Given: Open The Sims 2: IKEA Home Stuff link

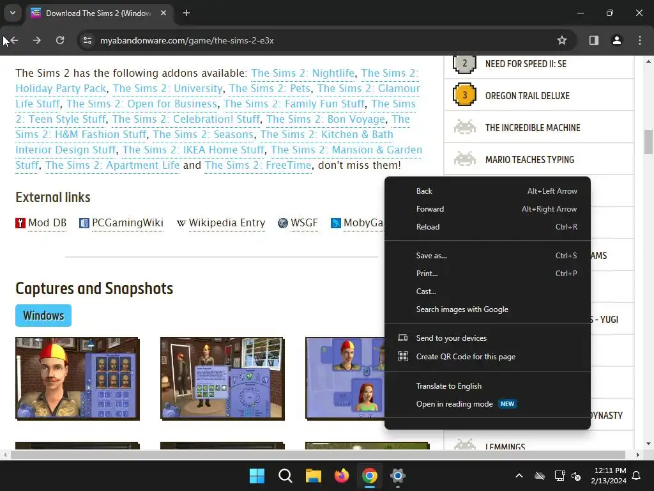Looking at the screenshot, I should pos(193,150).
